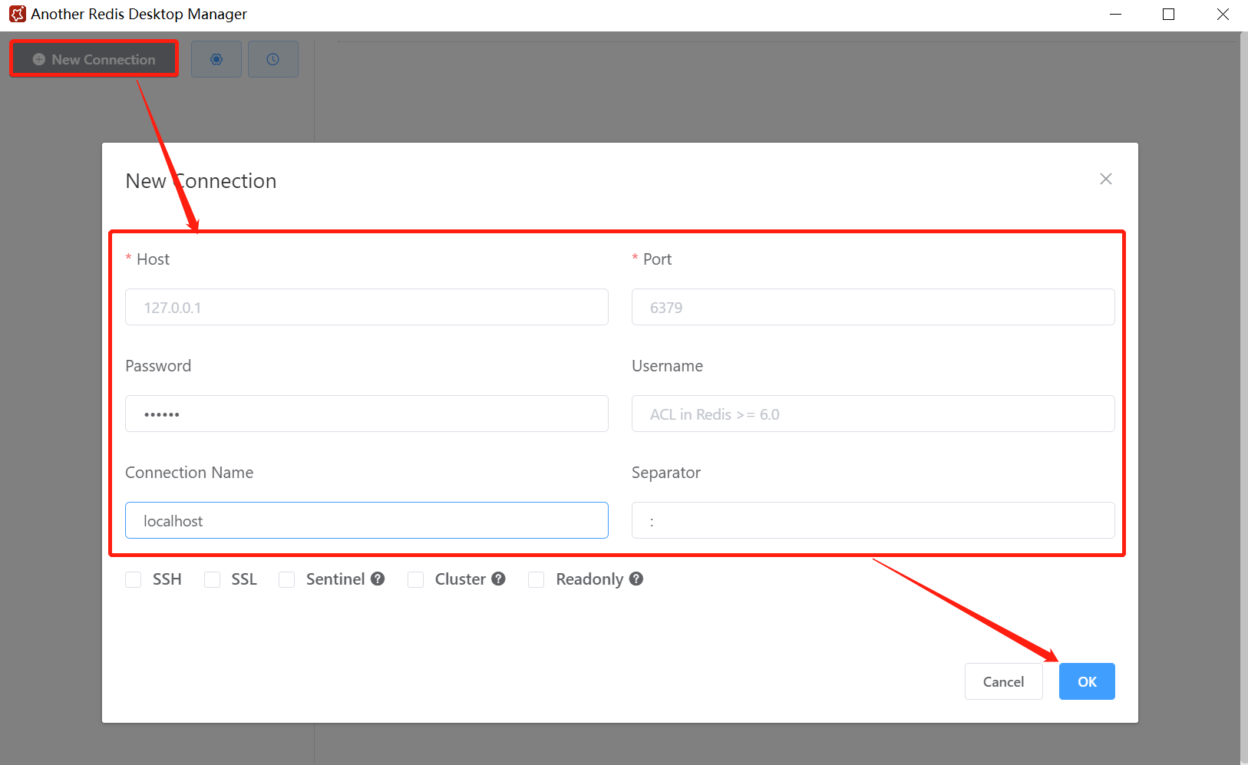Enable the SSH checkbox

tap(134, 579)
